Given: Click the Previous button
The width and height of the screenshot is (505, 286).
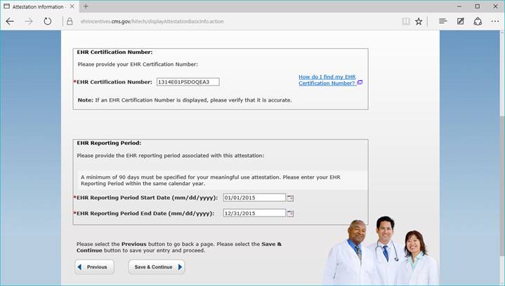Looking at the screenshot, I should (94, 267).
